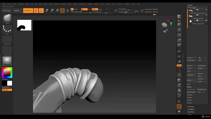Expand the Project section

[x=189, y=100]
